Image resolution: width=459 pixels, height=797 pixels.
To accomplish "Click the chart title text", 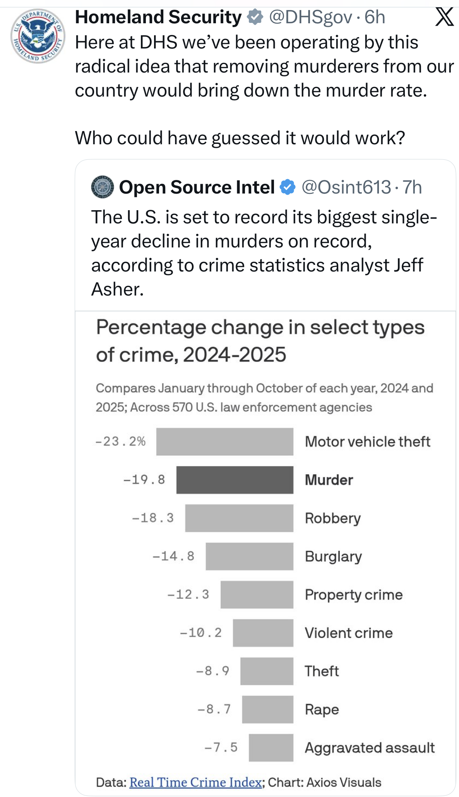I will tap(260, 341).
